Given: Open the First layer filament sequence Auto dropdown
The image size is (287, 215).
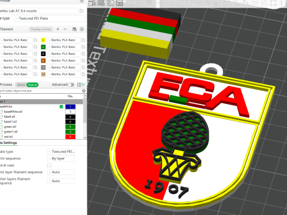Looking at the screenshot, I should coord(61,172).
